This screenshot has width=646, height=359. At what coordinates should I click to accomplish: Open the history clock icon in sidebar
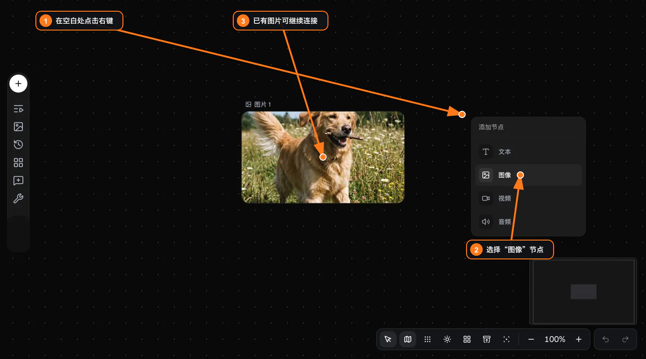18,144
